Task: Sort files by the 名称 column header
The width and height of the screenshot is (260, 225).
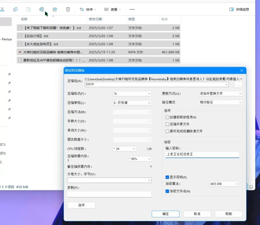Action: click(x=24, y=19)
